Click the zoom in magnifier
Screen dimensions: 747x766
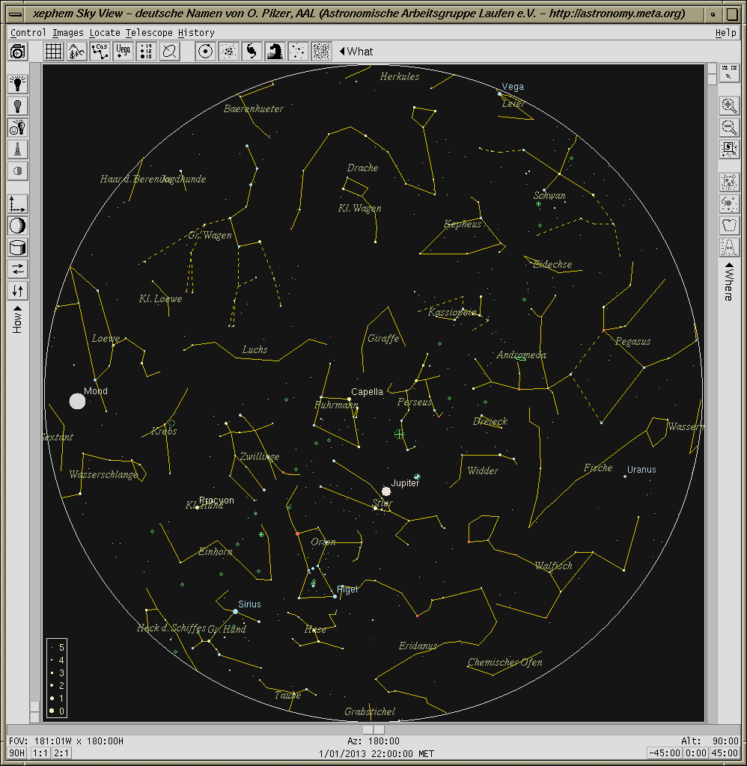coord(729,105)
